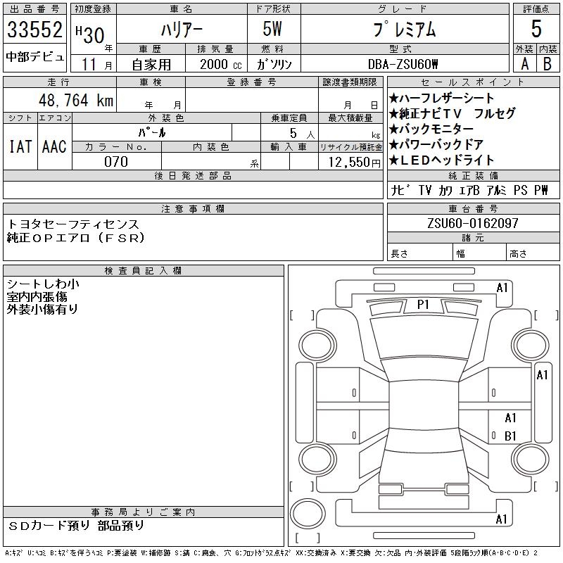
Task: Click the fuel type ガソリン
Action: coord(274,64)
